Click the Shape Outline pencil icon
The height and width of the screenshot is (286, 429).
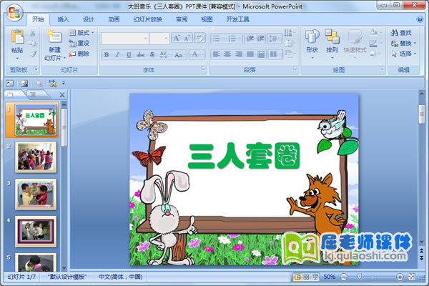[373, 43]
